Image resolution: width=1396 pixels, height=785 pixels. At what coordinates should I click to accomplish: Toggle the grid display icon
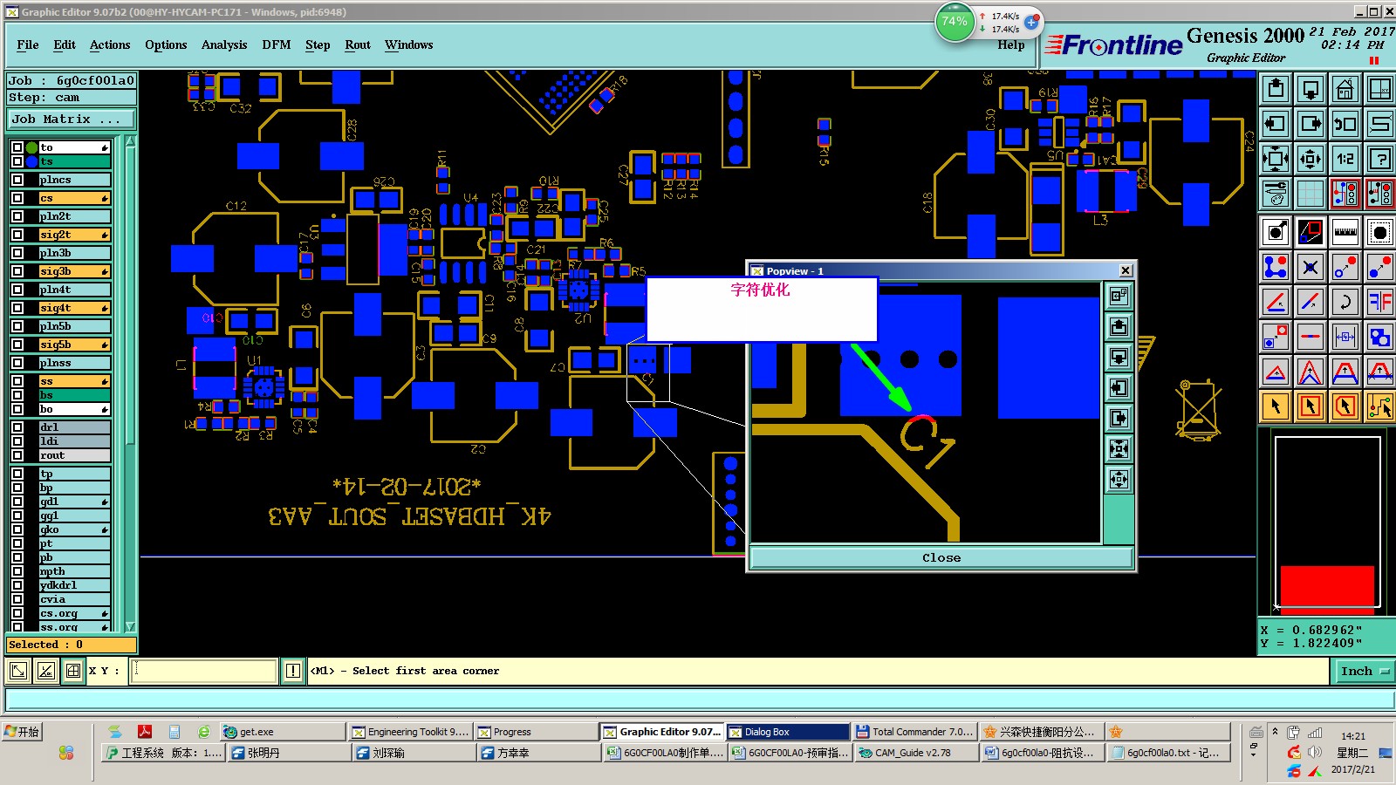pyautogui.click(x=1310, y=194)
